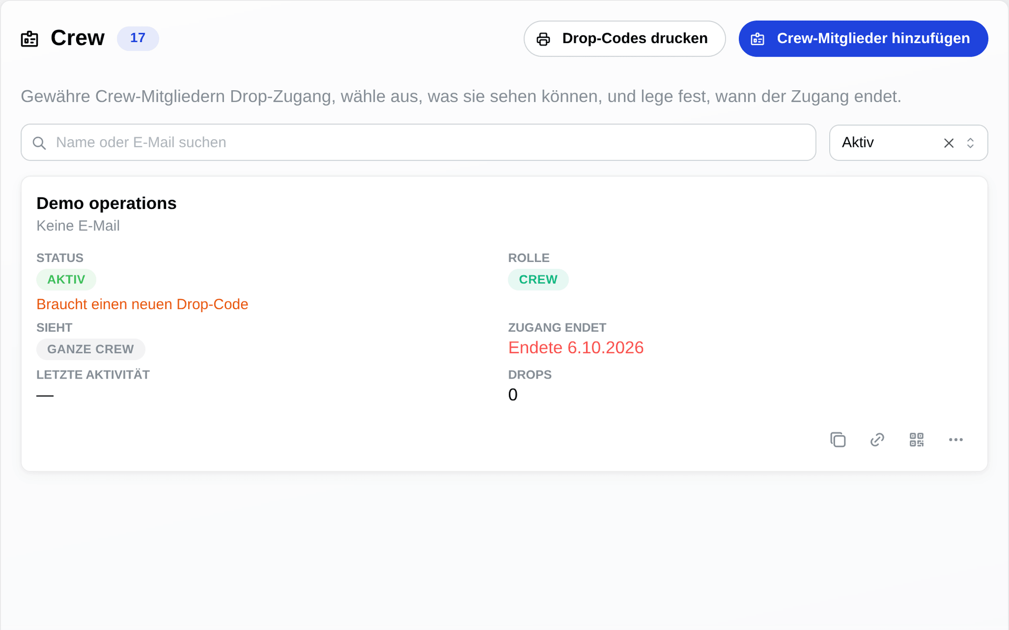Viewport: 1009px width, 630px height.
Task: Click the search magnifier icon
Action: click(39, 143)
